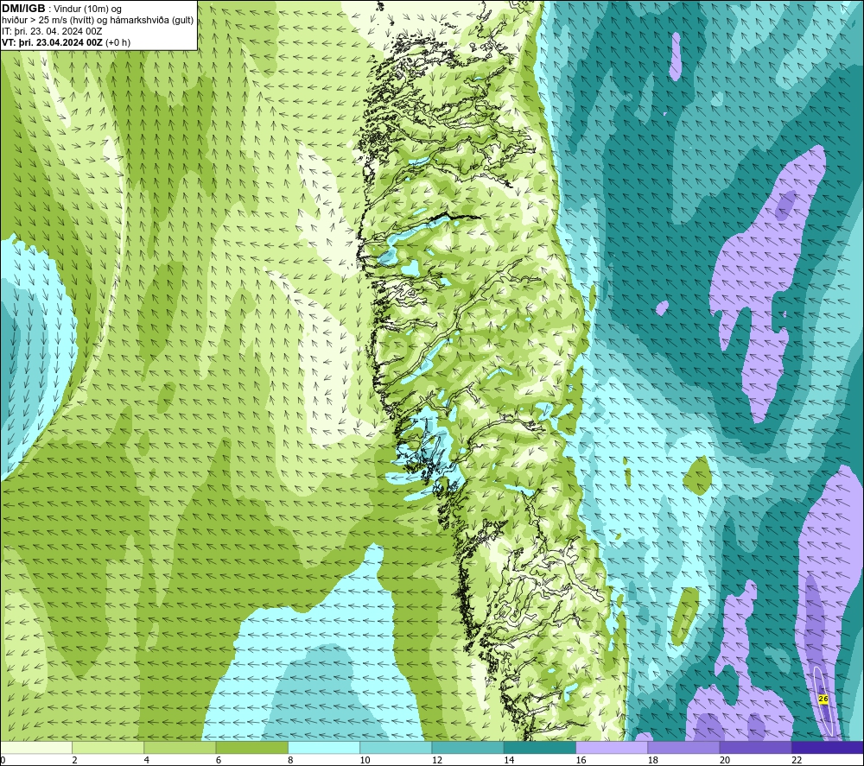The height and width of the screenshot is (766, 864).
Task: Click the legend scale number "18"
Action: click(x=653, y=760)
